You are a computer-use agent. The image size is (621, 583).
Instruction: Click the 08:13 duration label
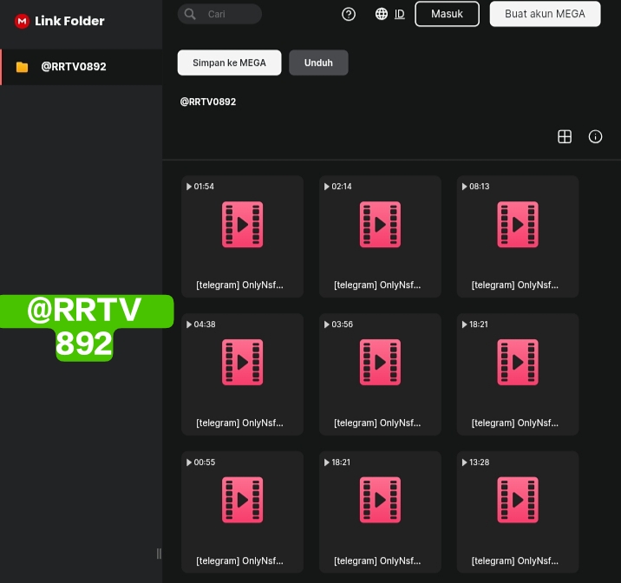(x=480, y=187)
